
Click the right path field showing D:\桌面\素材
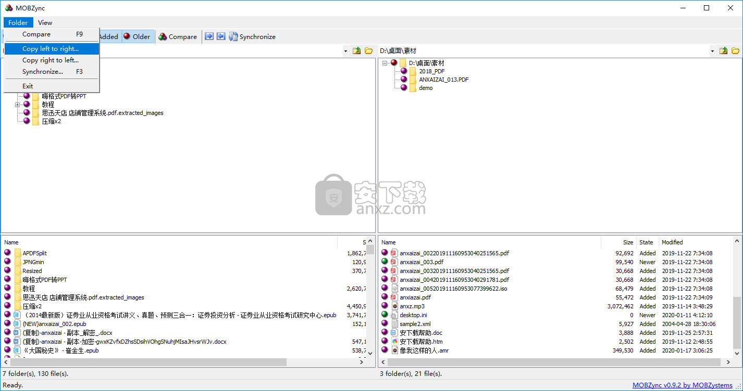(543, 51)
